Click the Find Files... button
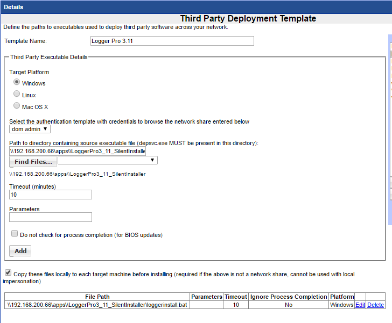Image resolution: width=392 pixels, height=323 pixels. pyautogui.click(x=33, y=162)
